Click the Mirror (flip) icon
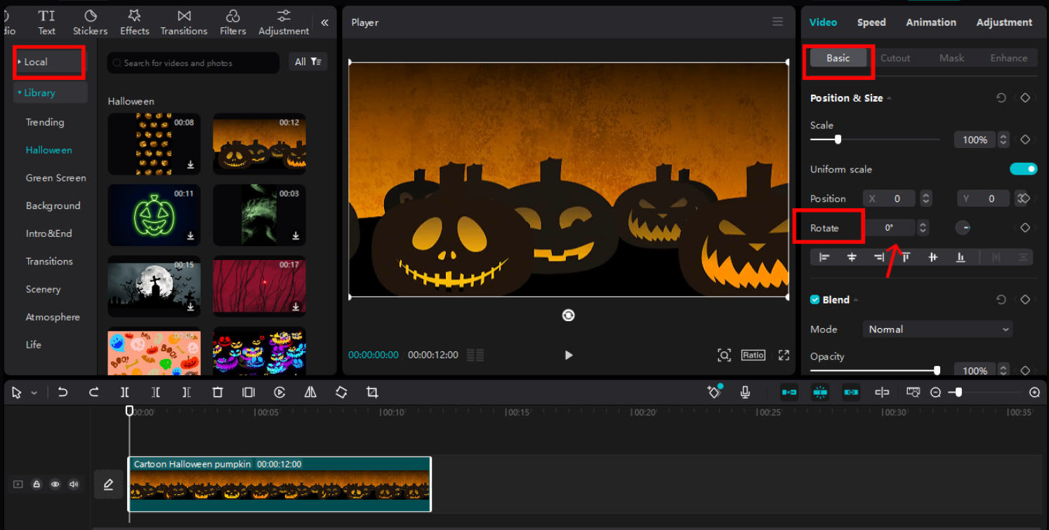Image resolution: width=1049 pixels, height=530 pixels. tap(310, 392)
